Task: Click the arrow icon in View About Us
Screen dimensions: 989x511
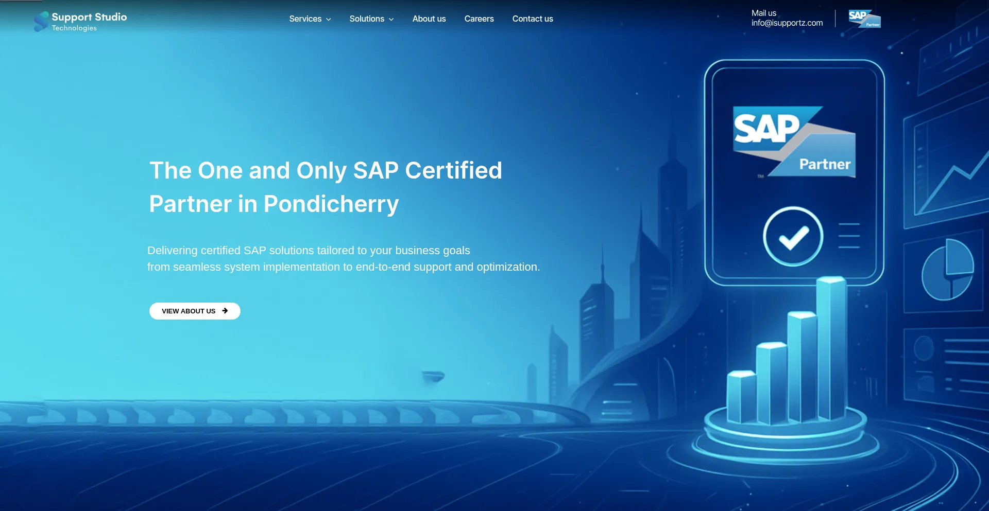Action: click(225, 311)
